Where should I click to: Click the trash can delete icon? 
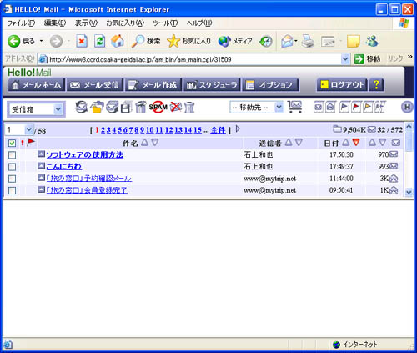click(189, 108)
